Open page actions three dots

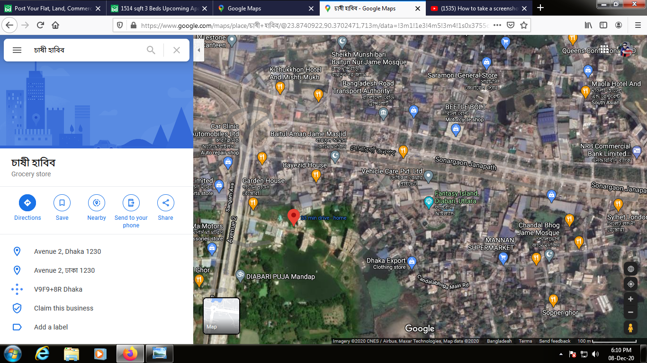click(497, 25)
